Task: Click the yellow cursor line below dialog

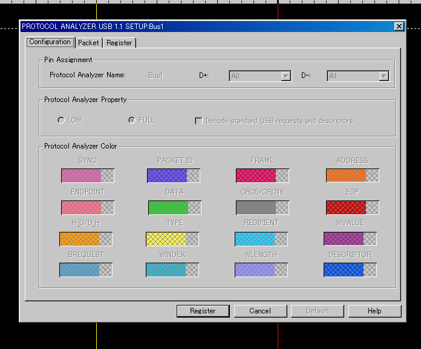Action: coord(96,336)
